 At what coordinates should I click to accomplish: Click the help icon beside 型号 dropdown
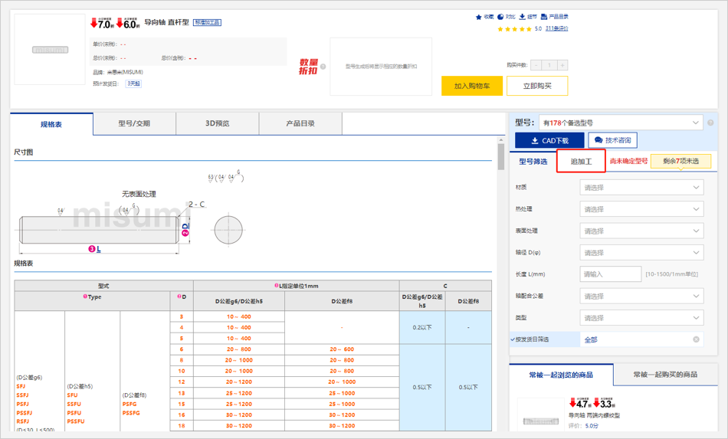(710, 123)
